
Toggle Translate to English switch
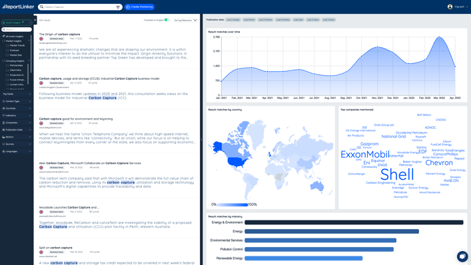(x=167, y=20)
